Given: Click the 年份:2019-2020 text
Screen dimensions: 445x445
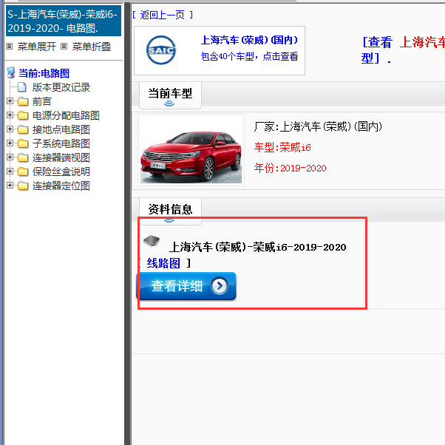Looking at the screenshot, I should (290, 169).
